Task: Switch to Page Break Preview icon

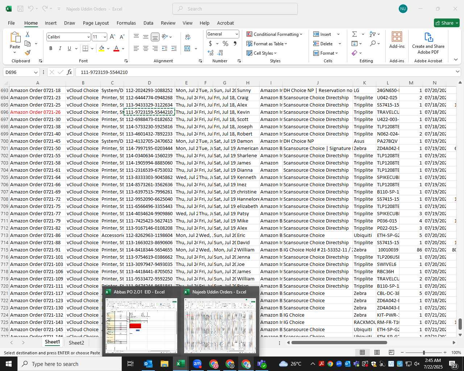Action: [x=391, y=352]
